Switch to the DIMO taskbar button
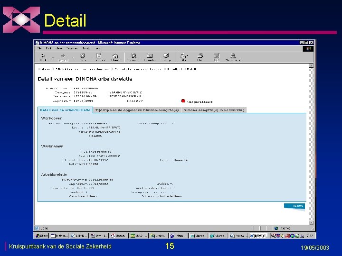 [258, 236]
